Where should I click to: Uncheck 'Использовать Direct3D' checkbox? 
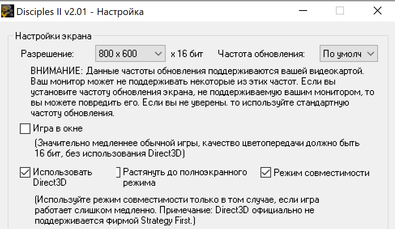[25, 172]
